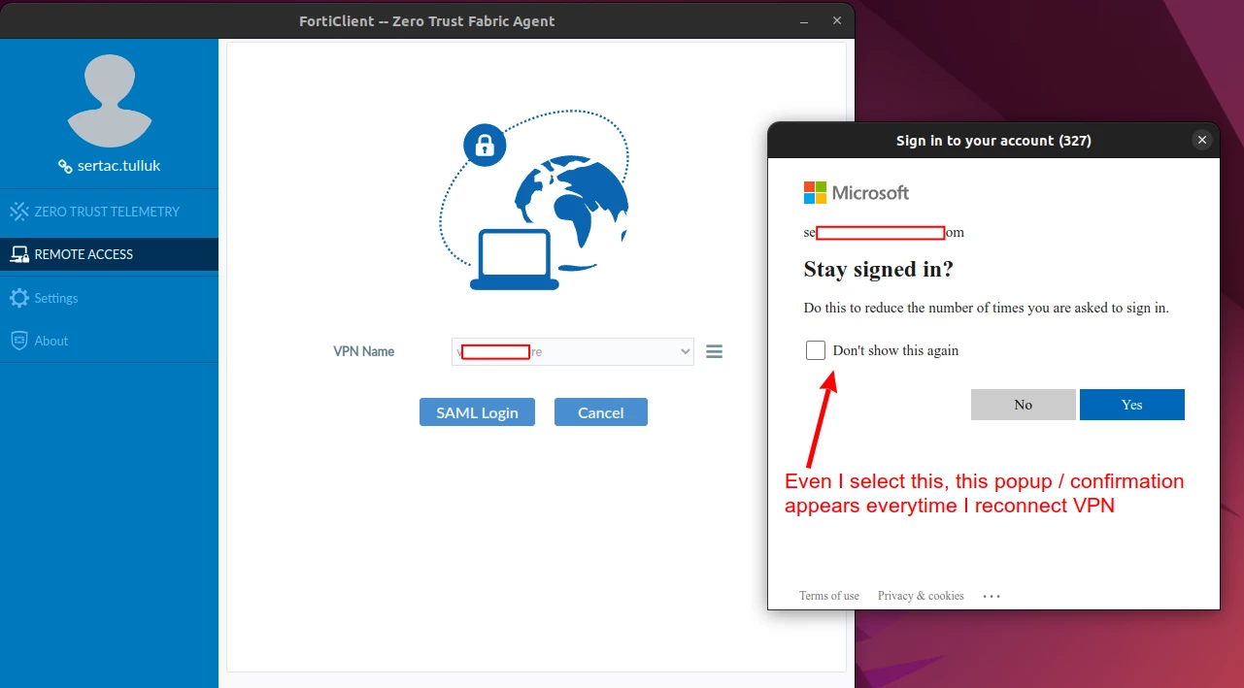Viewport: 1244px width, 688px height.
Task: Expand the VPN Name dropdown
Action: pyautogui.click(x=573, y=351)
